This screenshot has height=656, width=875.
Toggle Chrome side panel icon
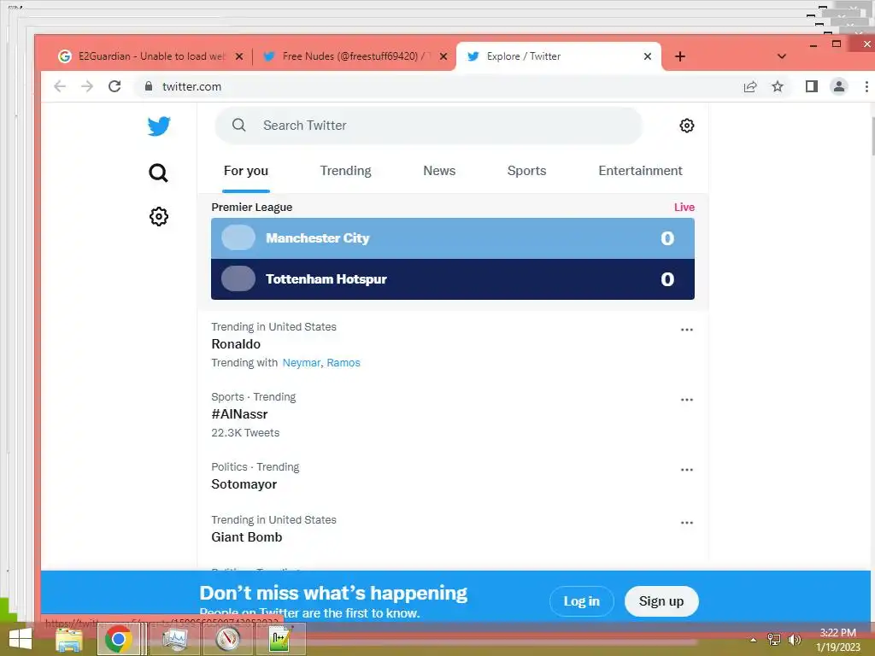(x=812, y=86)
